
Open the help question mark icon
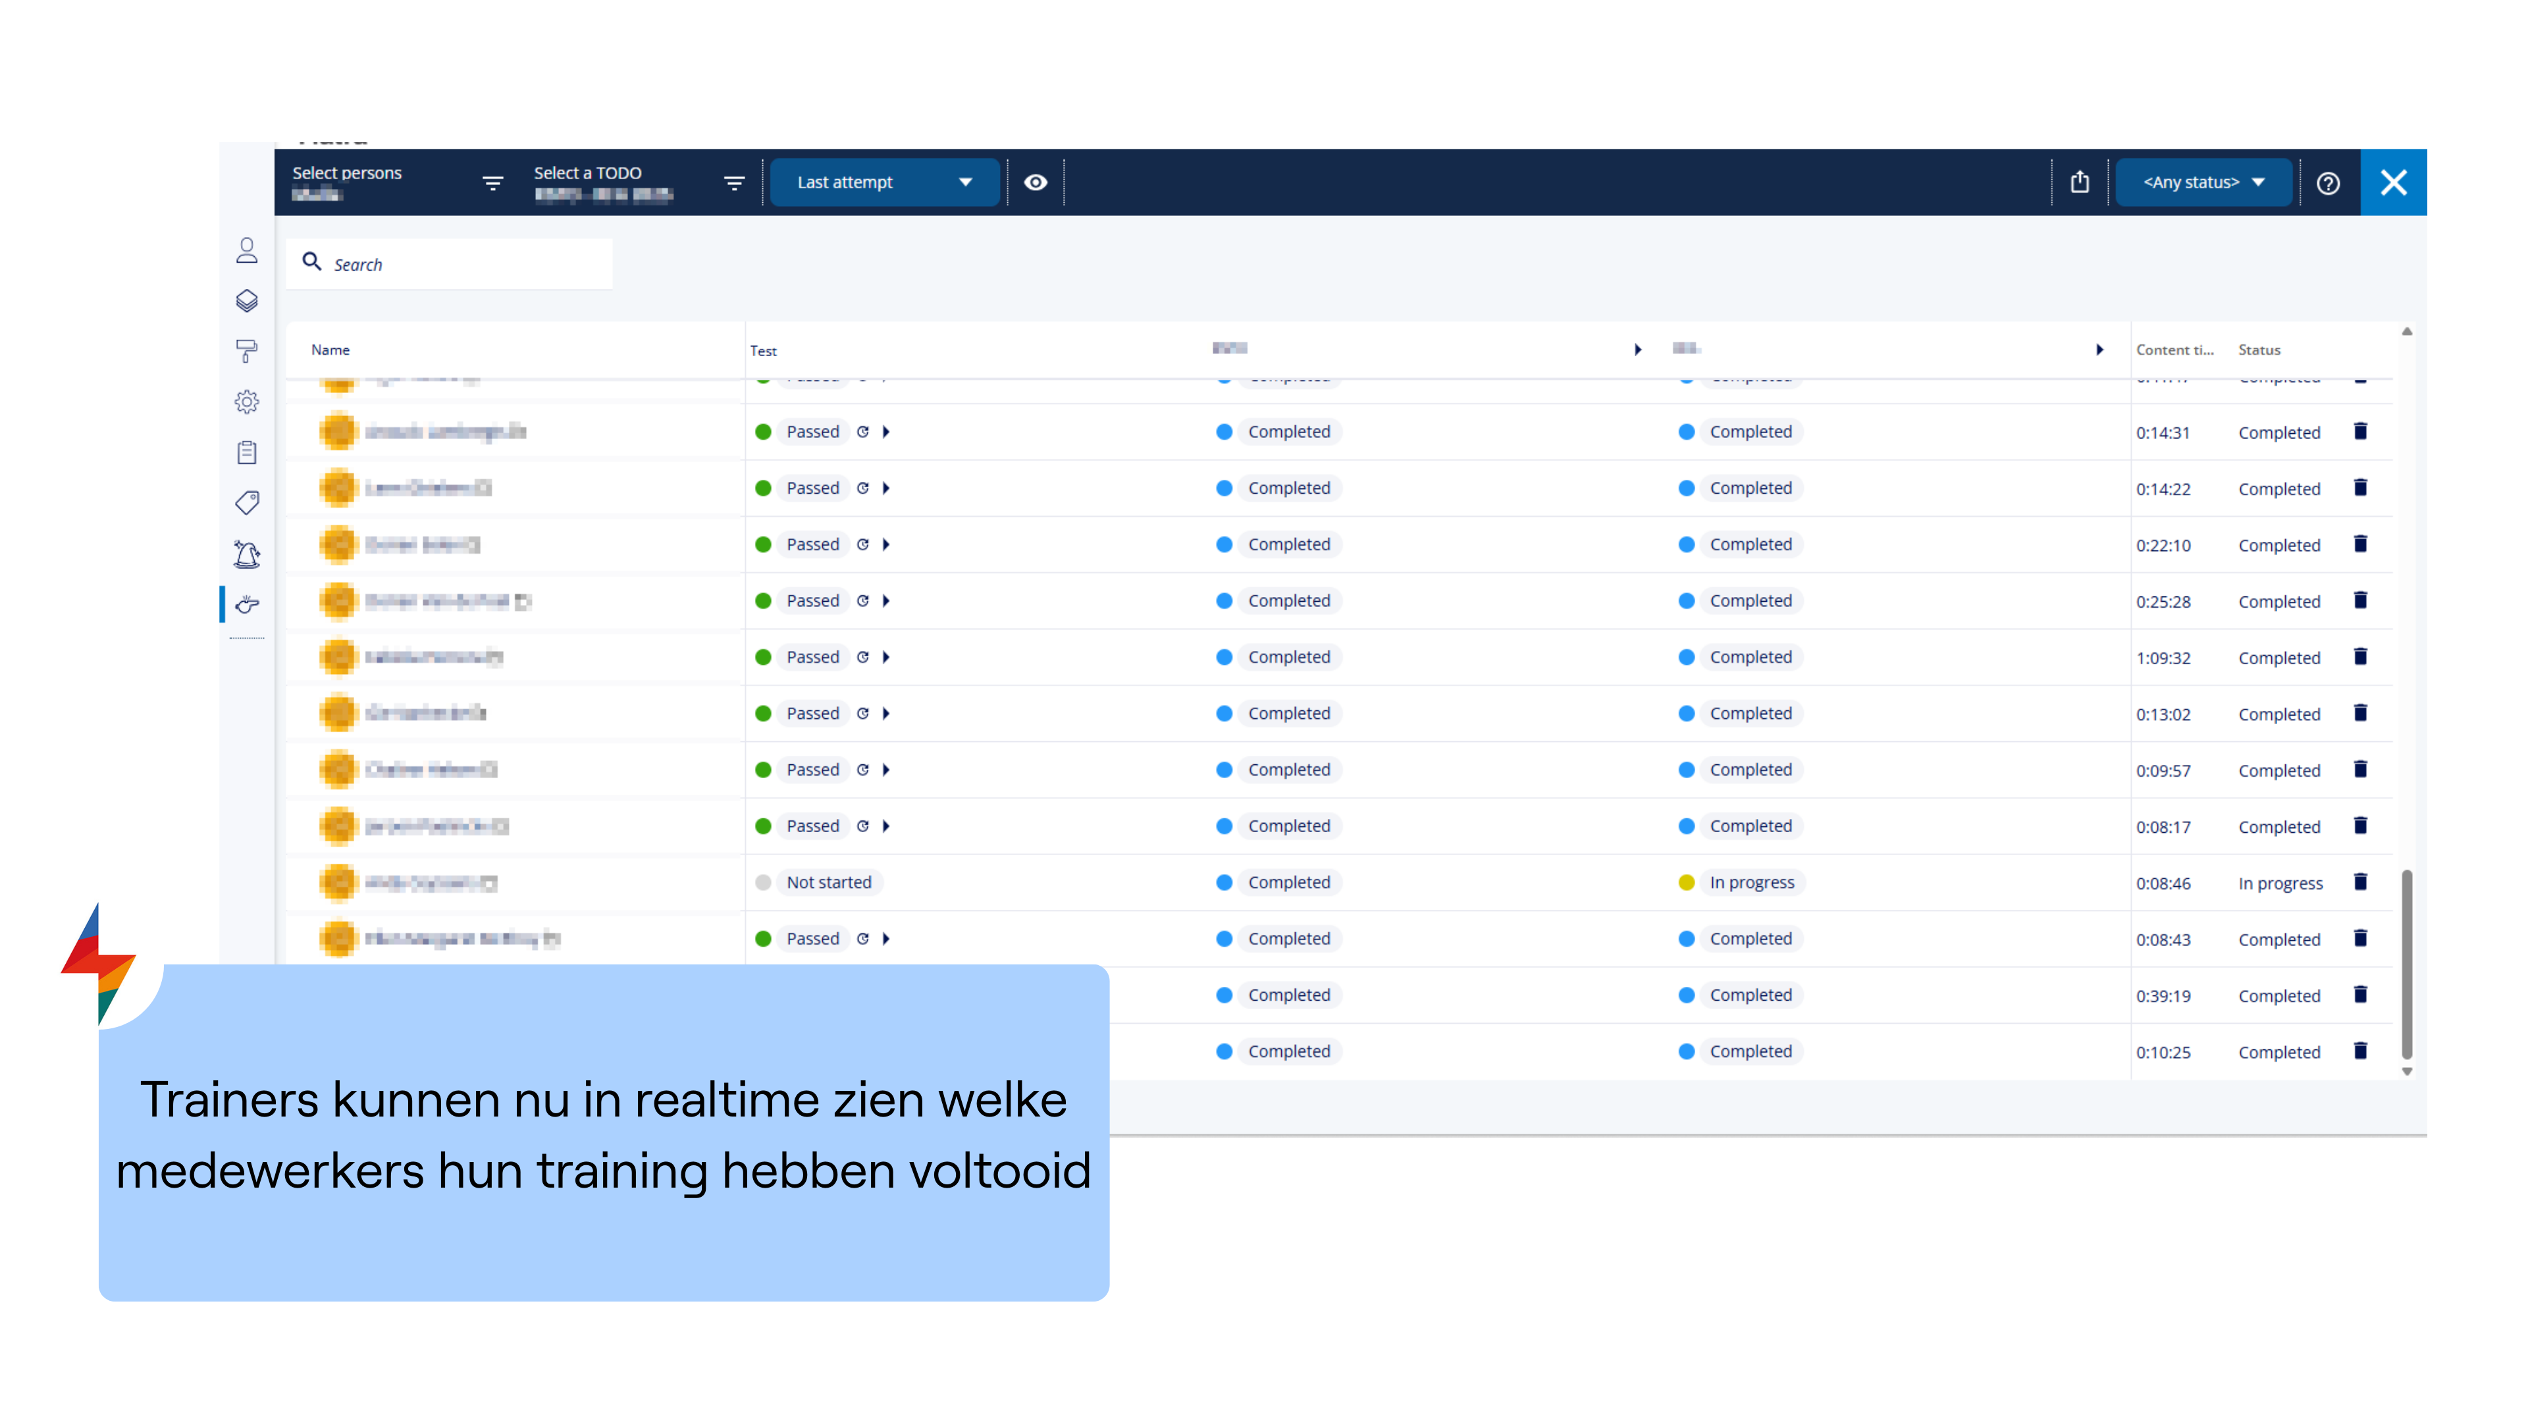pos(2328,182)
